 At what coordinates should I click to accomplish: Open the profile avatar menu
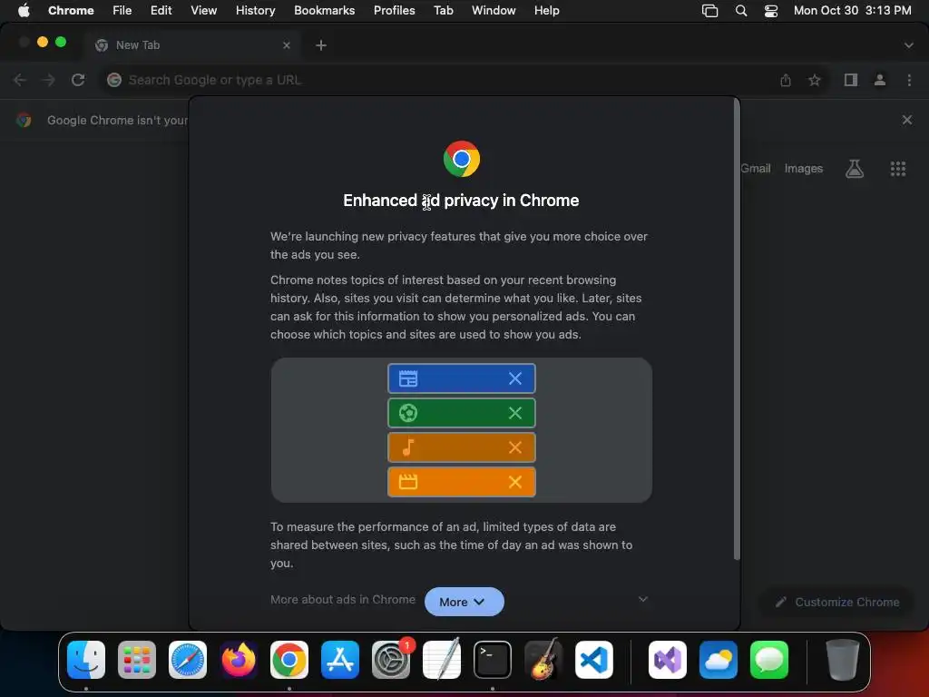tap(880, 80)
